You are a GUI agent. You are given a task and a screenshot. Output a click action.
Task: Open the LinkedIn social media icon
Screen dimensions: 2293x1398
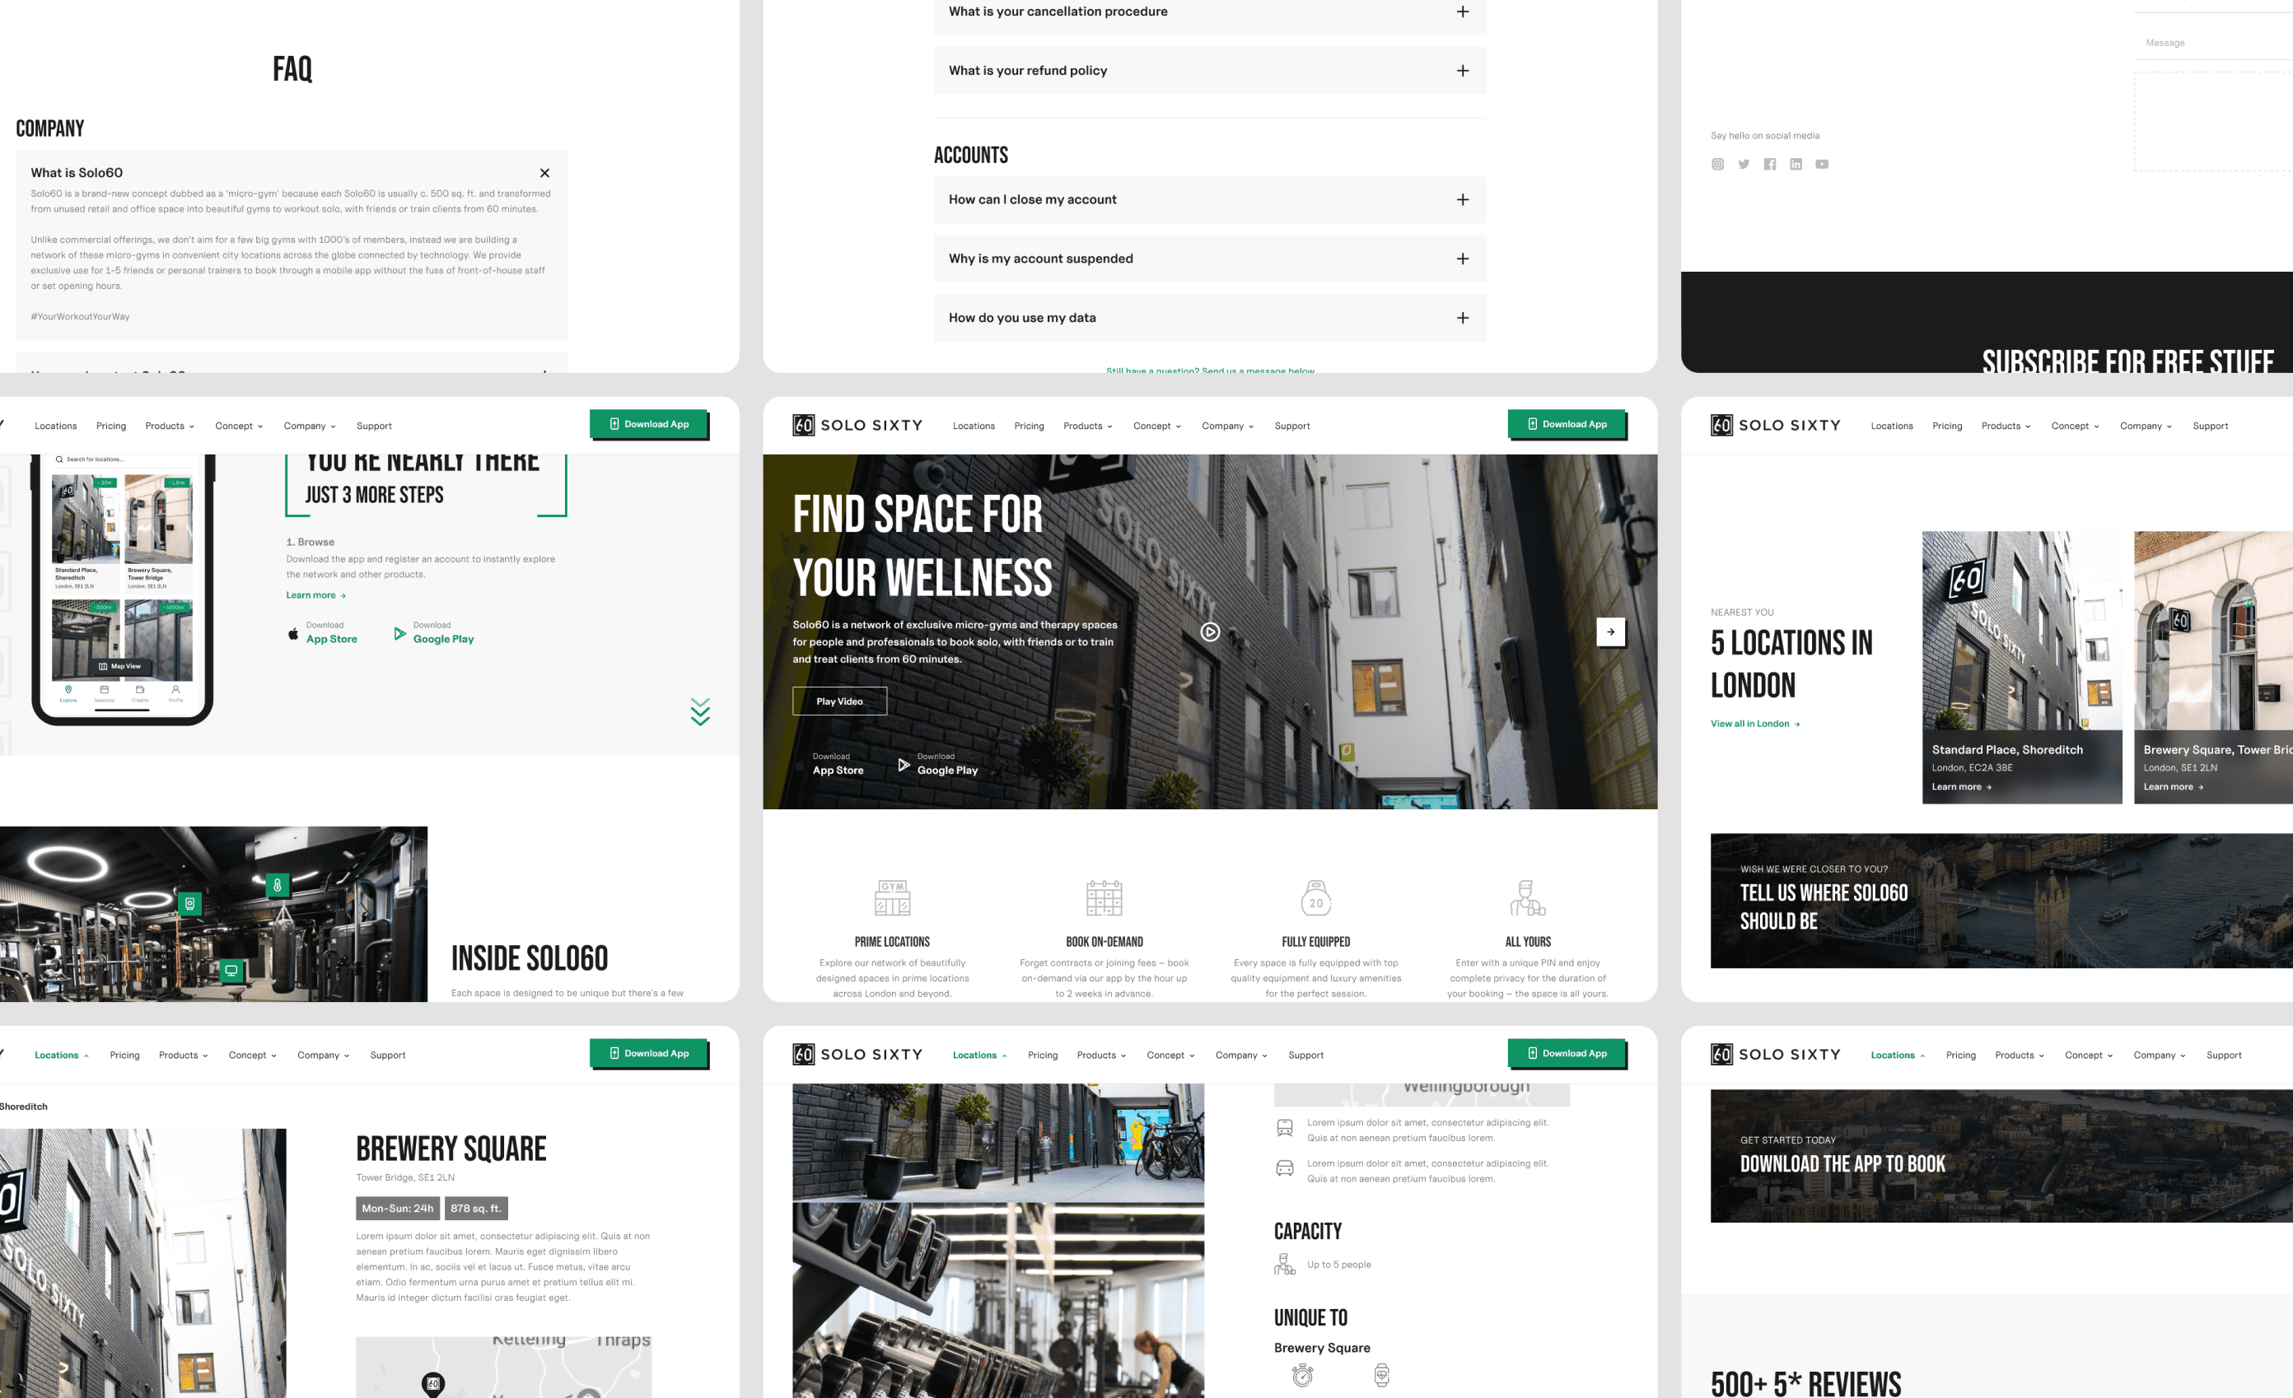pos(1796,165)
